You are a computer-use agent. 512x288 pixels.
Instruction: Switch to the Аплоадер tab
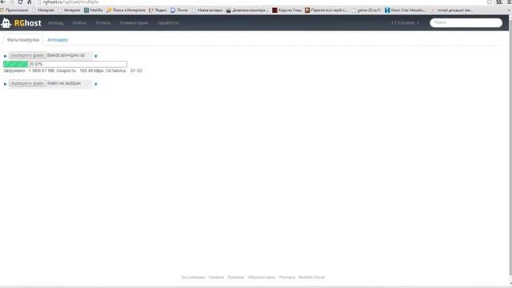coord(58,40)
